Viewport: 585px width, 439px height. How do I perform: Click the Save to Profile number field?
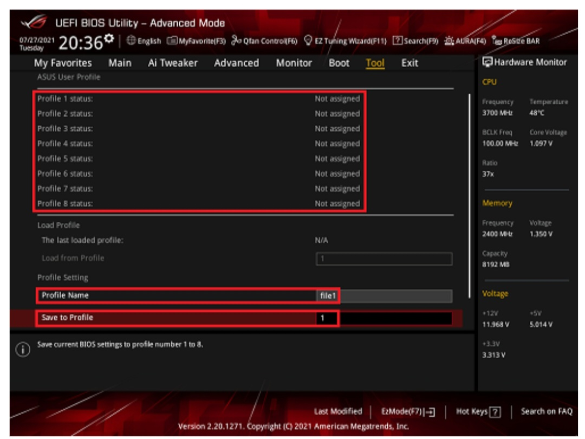[x=384, y=318]
